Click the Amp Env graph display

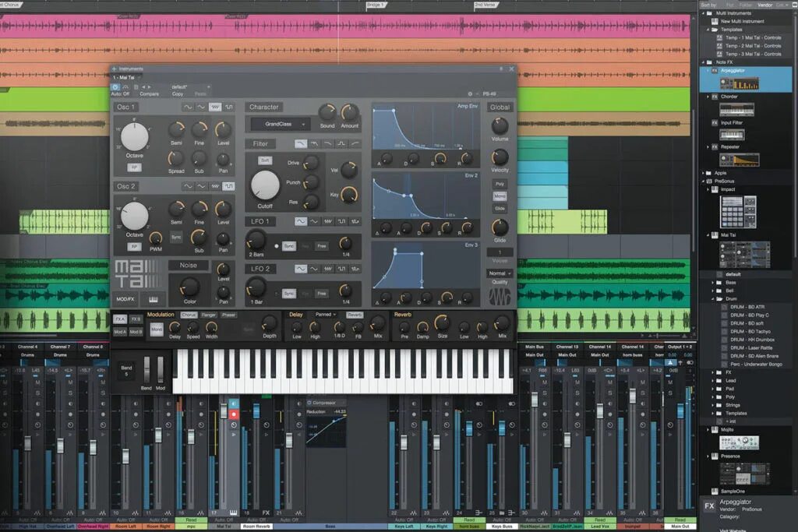point(426,126)
